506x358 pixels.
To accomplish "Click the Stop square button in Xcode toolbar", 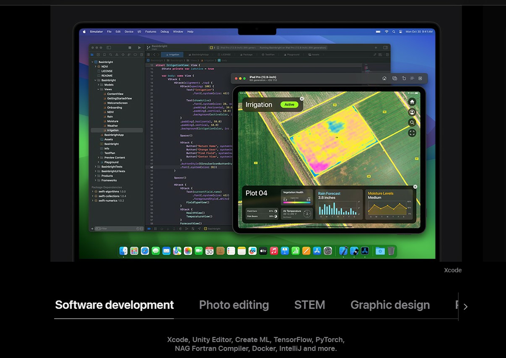I will pos(130,47).
